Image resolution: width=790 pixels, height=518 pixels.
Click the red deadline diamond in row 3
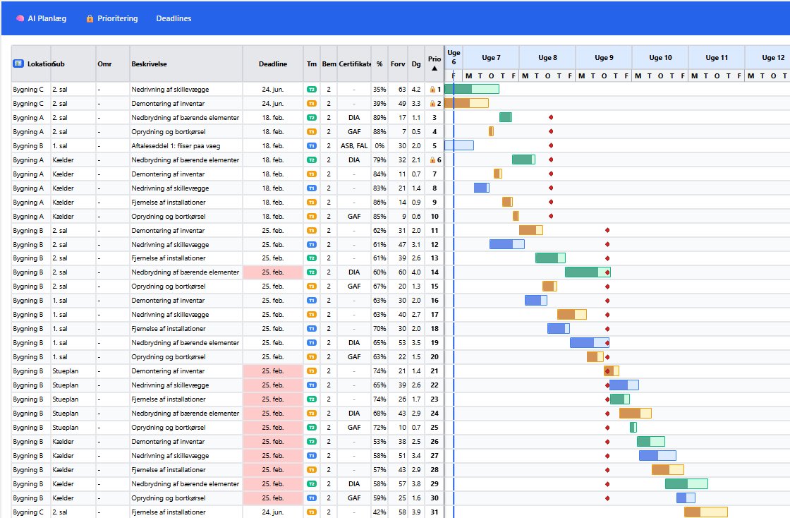pyautogui.click(x=551, y=117)
